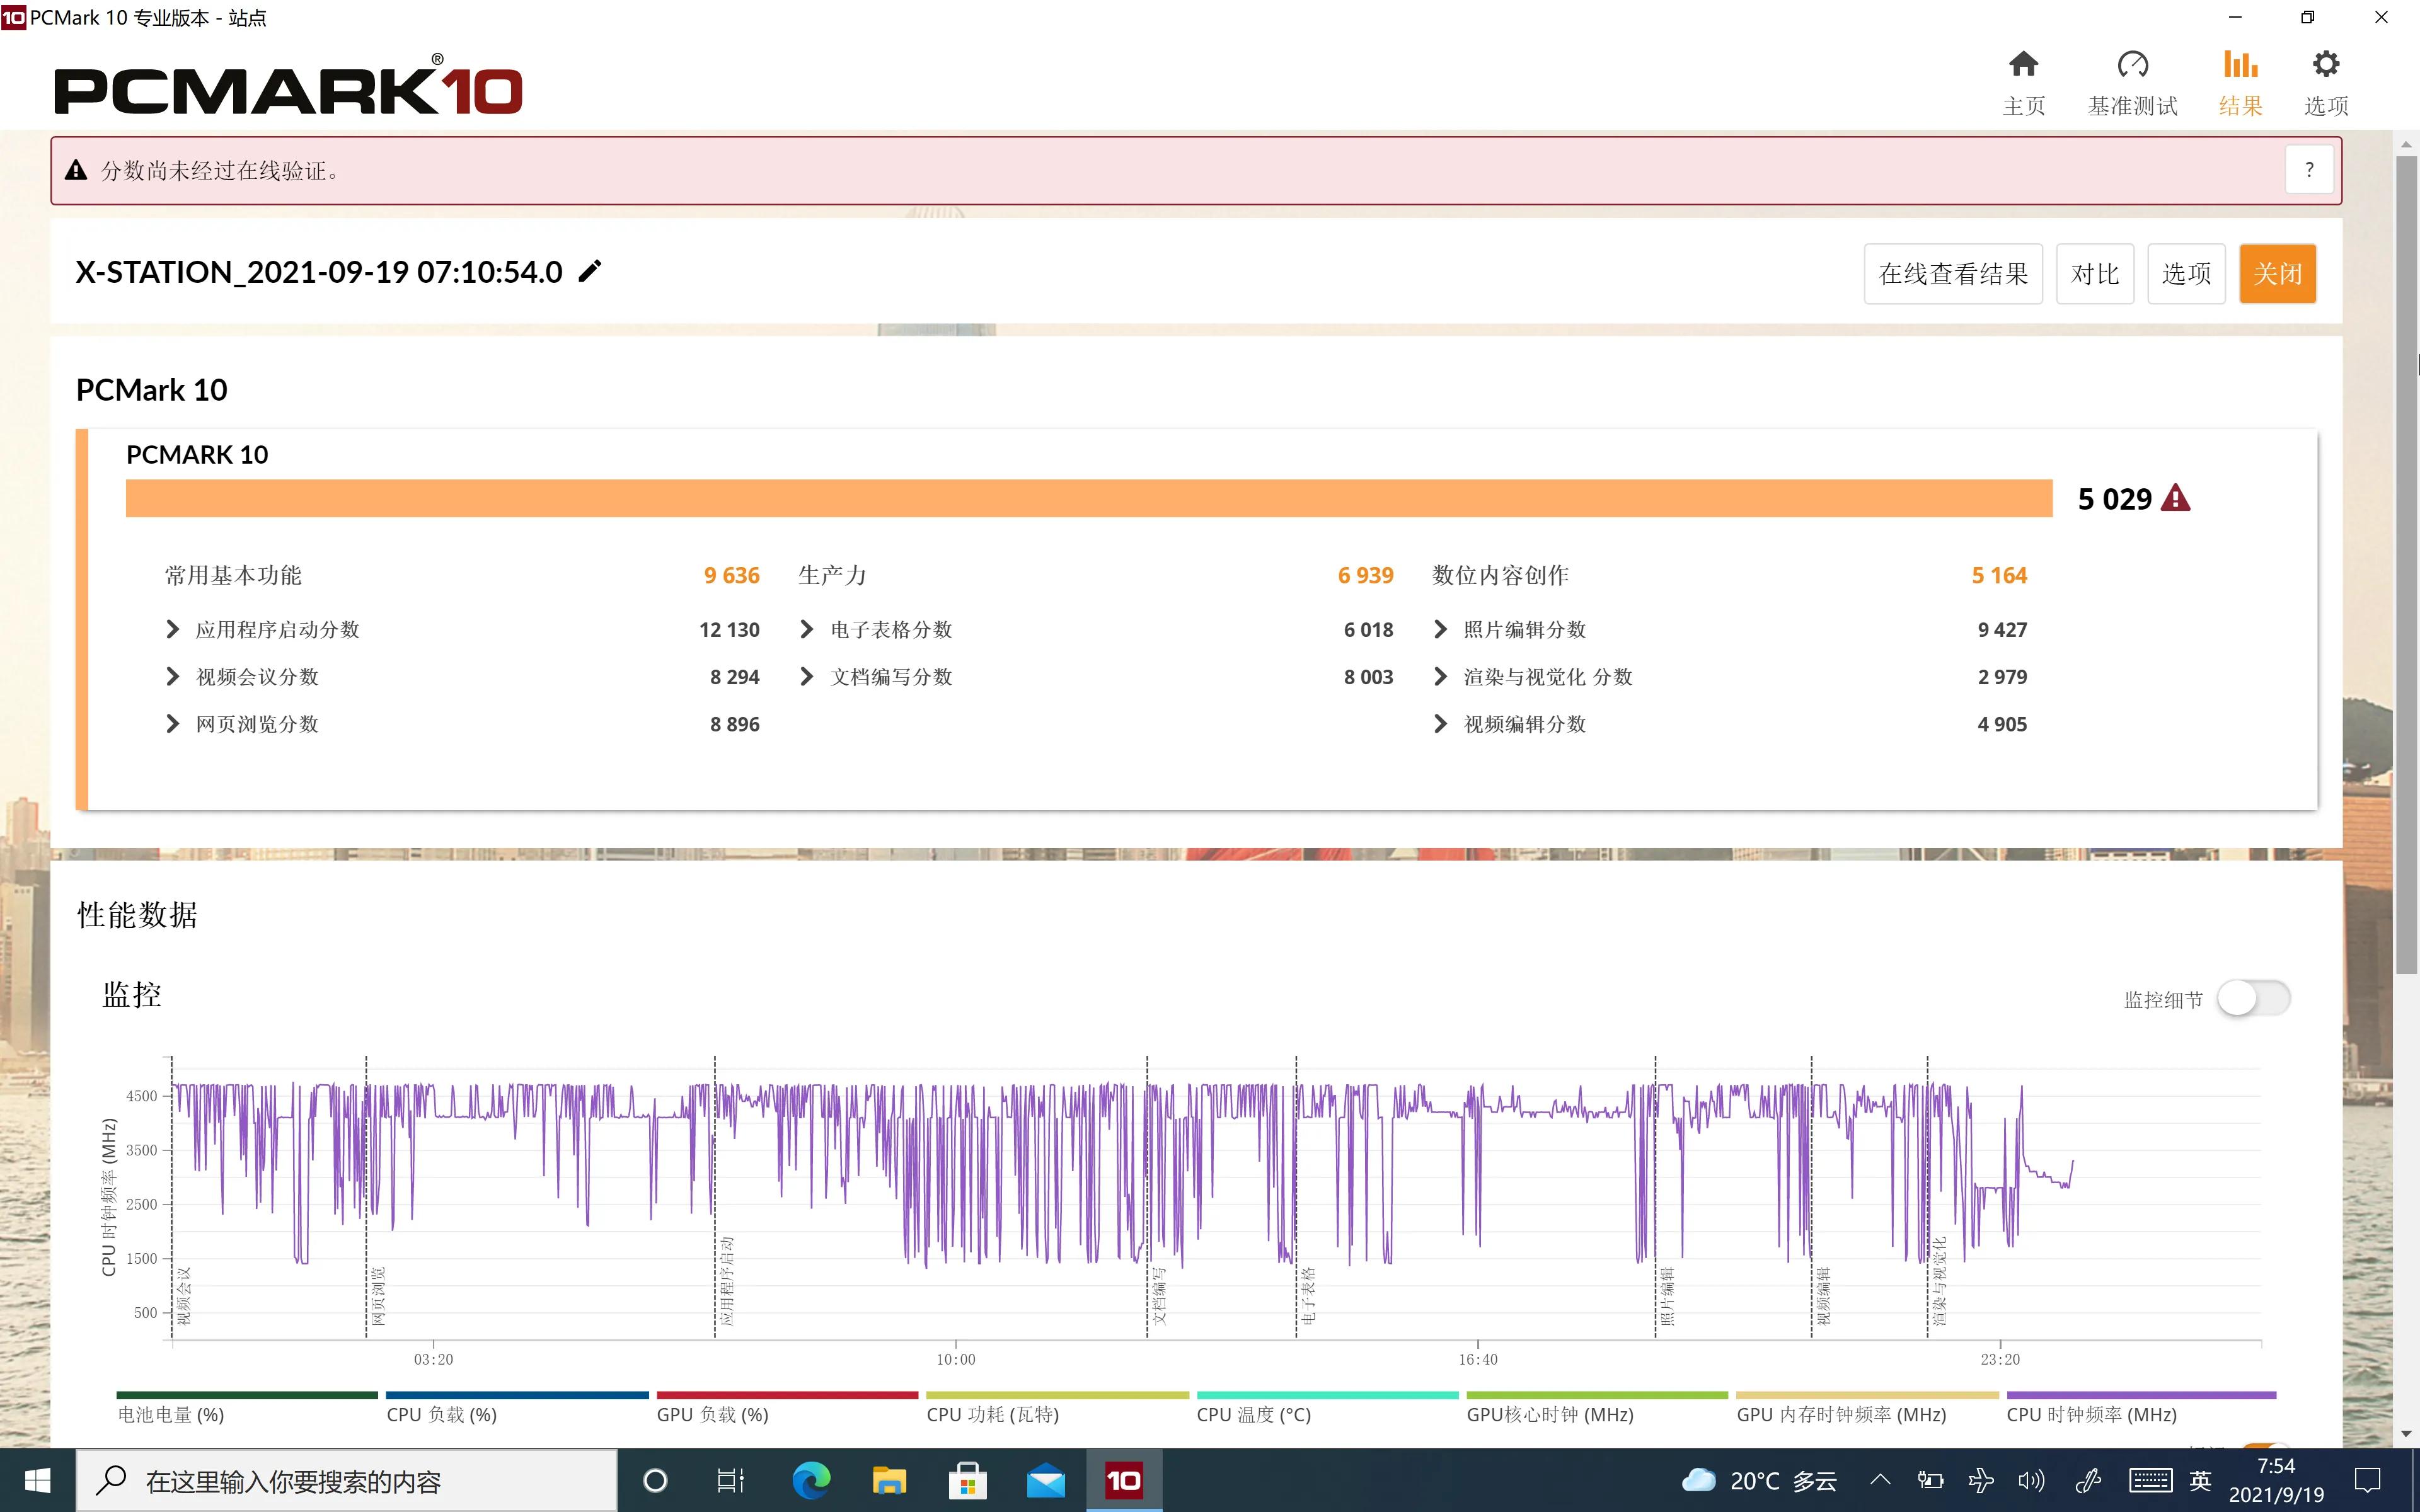Click the Windows taskbar search box
The height and width of the screenshot is (1512, 2420).
tap(346, 1480)
